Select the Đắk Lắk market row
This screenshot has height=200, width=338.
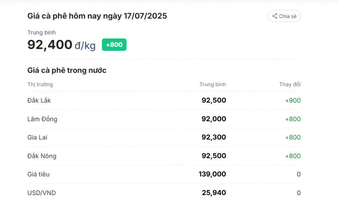pos(164,101)
